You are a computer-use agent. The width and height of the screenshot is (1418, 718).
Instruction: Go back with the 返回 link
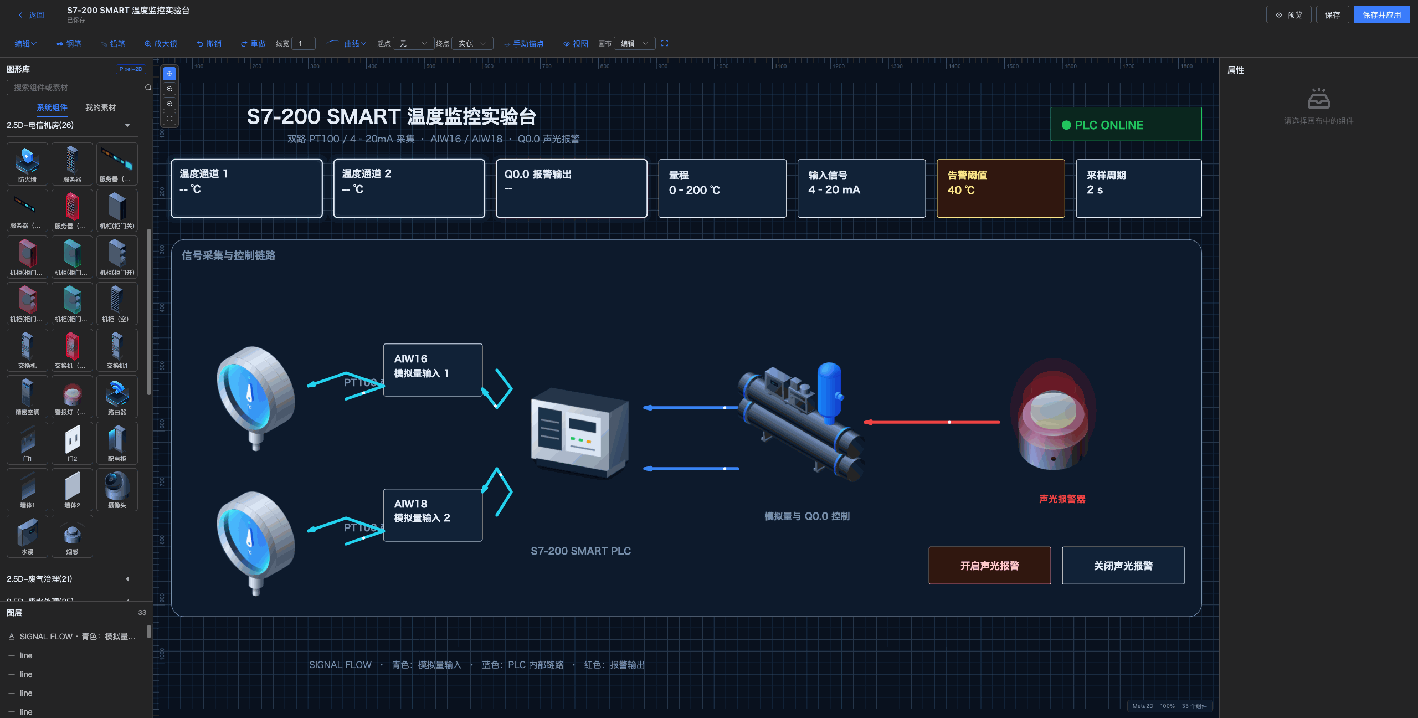[31, 15]
